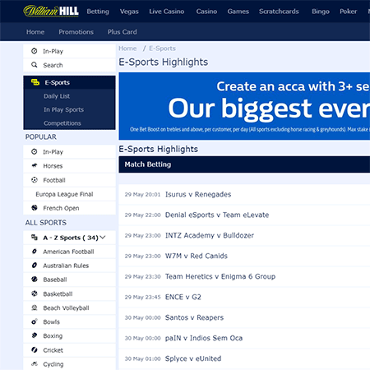
Task: Open the Scratchcards tab
Action: click(279, 12)
